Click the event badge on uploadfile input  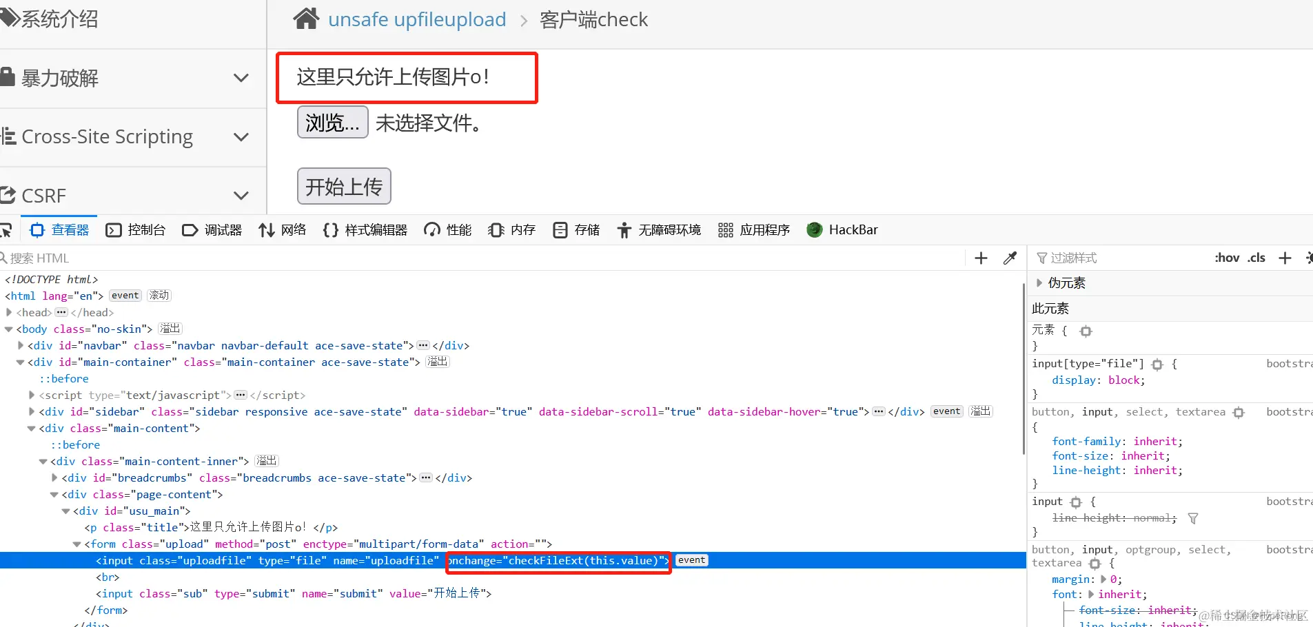click(x=692, y=560)
